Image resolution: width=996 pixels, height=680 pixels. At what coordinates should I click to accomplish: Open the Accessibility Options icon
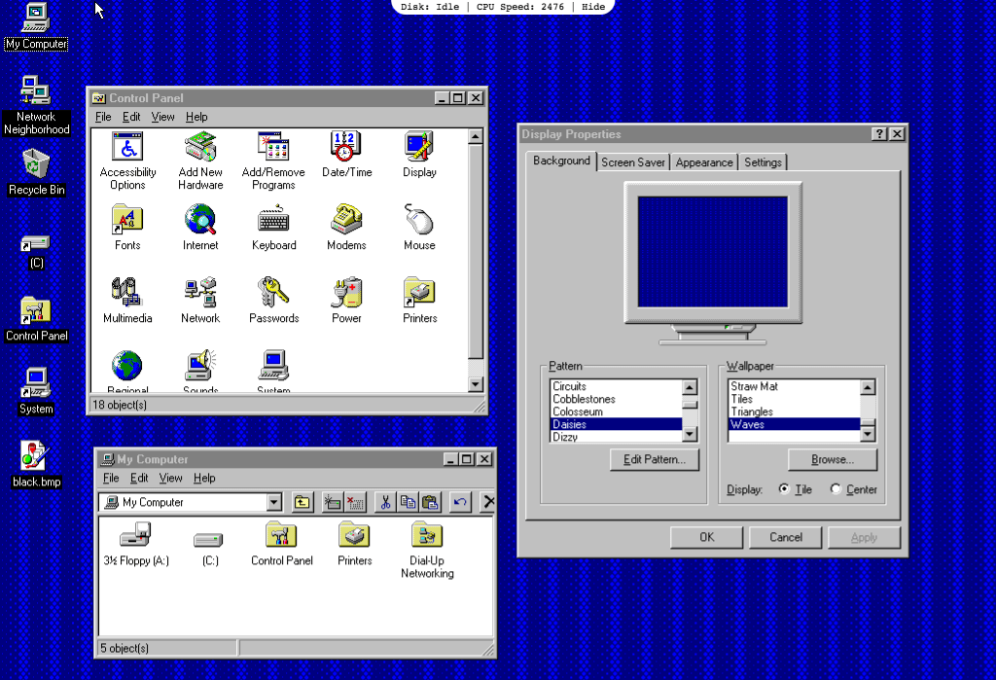point(127,151)
